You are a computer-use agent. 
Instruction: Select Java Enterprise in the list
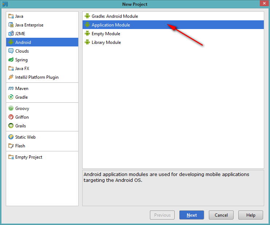(x=29, y=25)
